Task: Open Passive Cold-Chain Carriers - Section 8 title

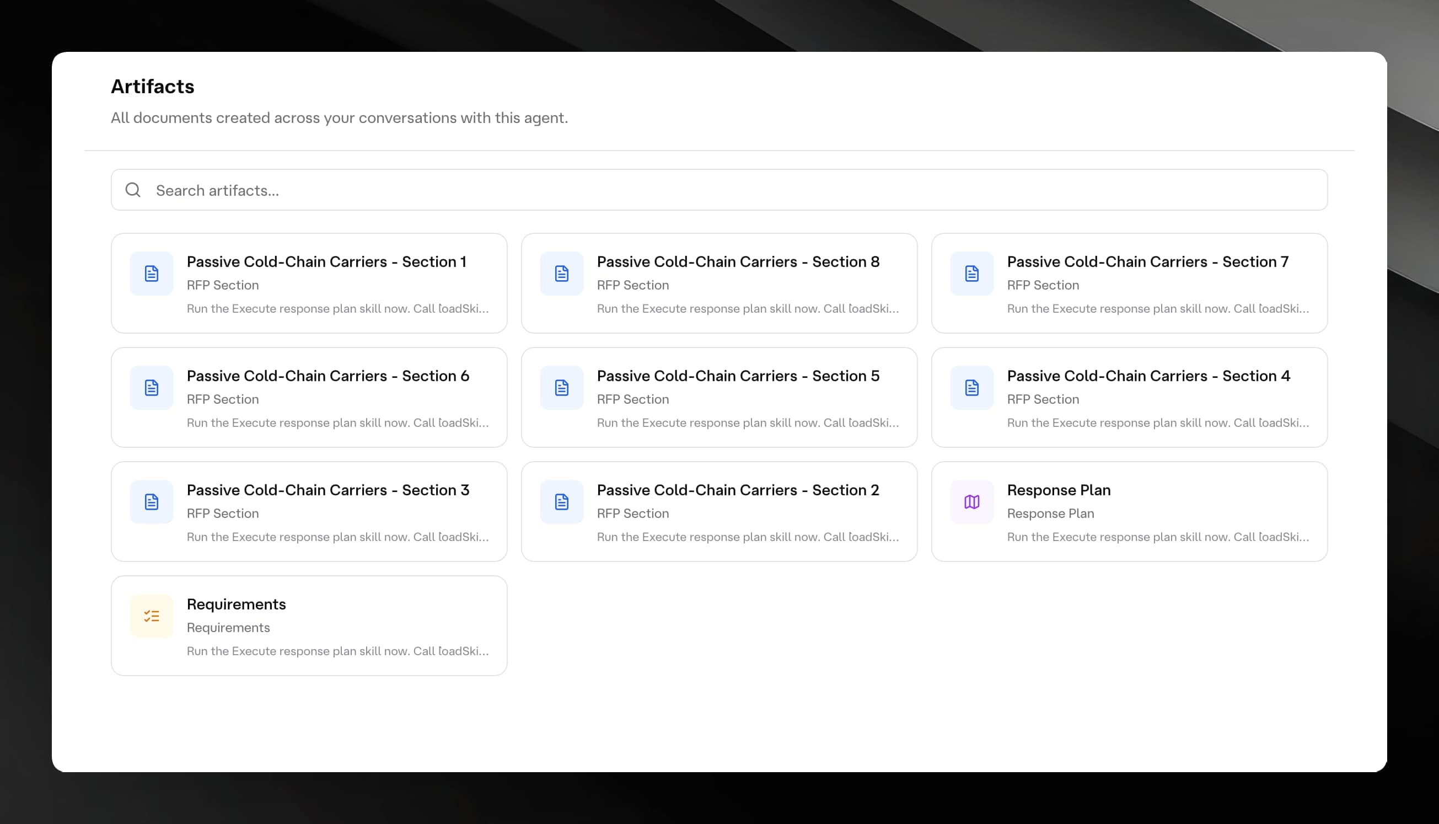Action: coord(738,261)
